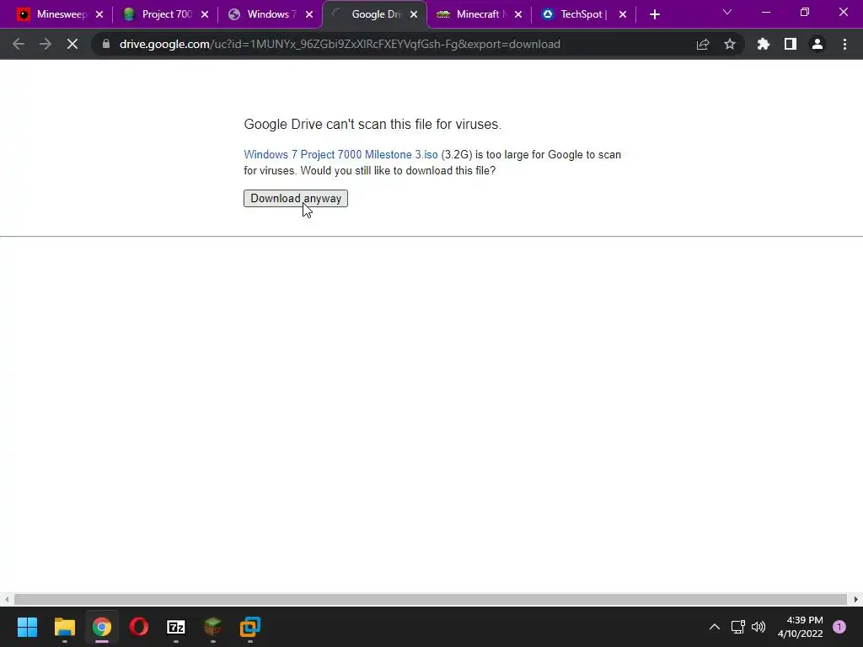The width and height of the screenshot is (863, 647).
Task: View site information via the lock icon
Action: [x=106, y=44]
